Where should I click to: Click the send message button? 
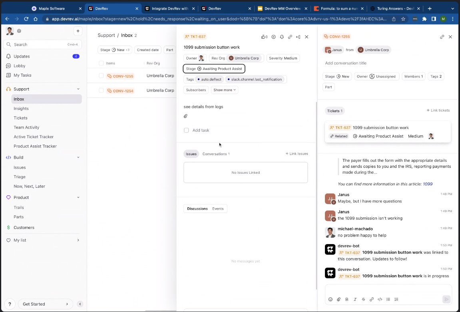coord(446,299)
